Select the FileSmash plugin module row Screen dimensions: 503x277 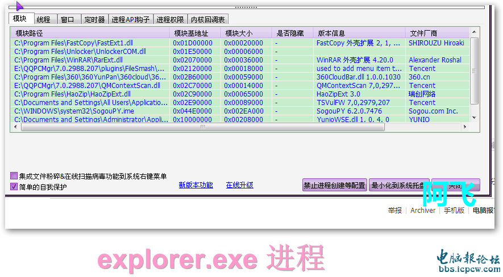[x=240, y=69]
